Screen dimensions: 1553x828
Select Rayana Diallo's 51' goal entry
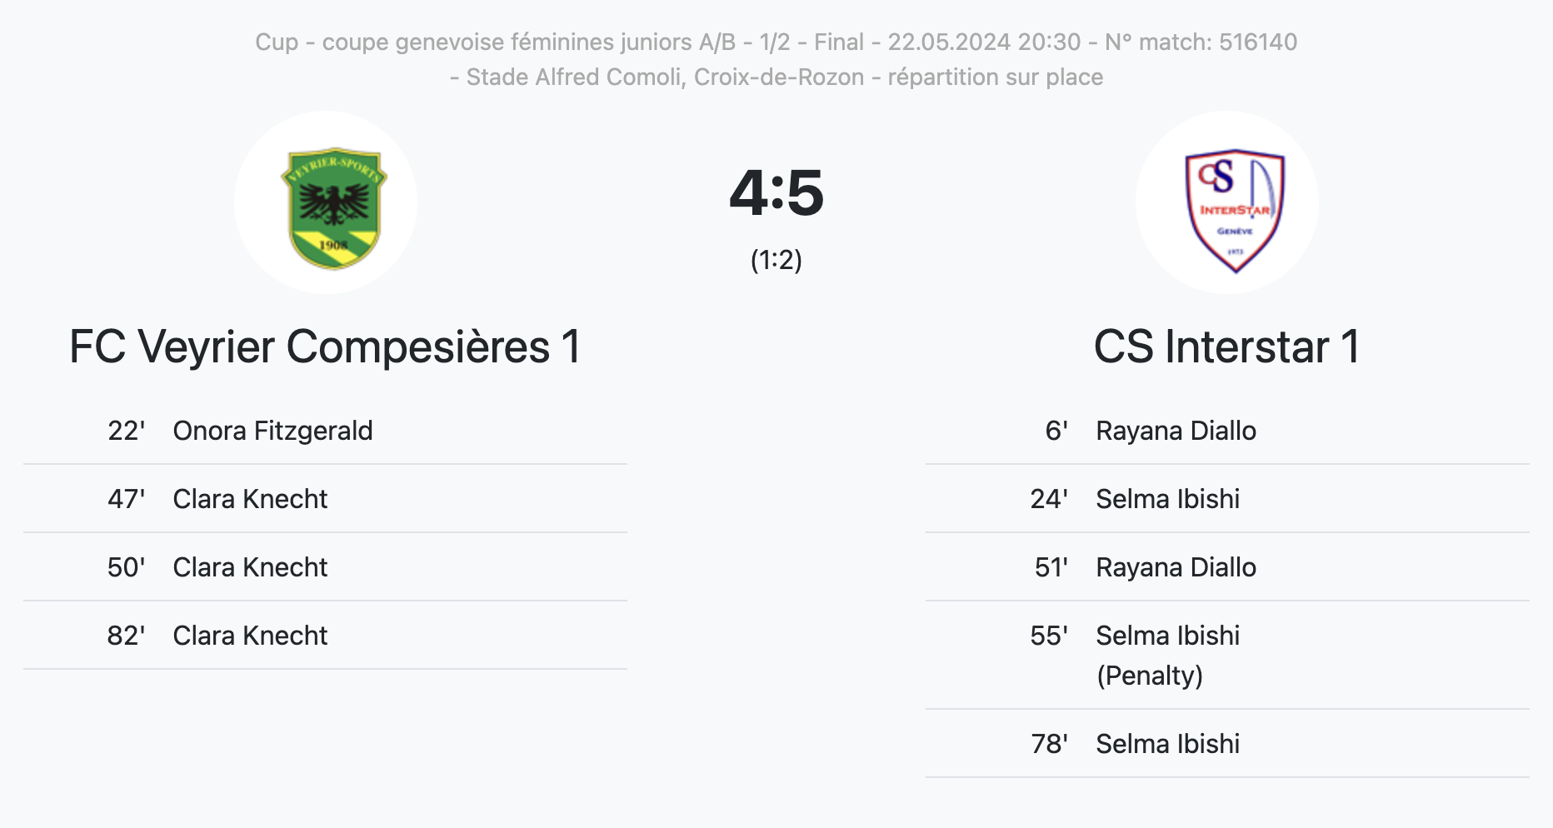(x=1176, y=567)
